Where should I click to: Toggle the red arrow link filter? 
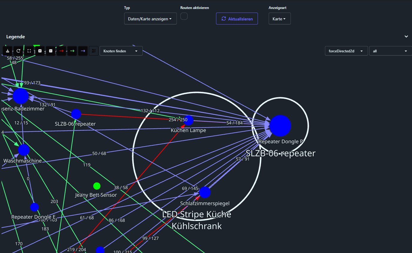coord(61,51)
